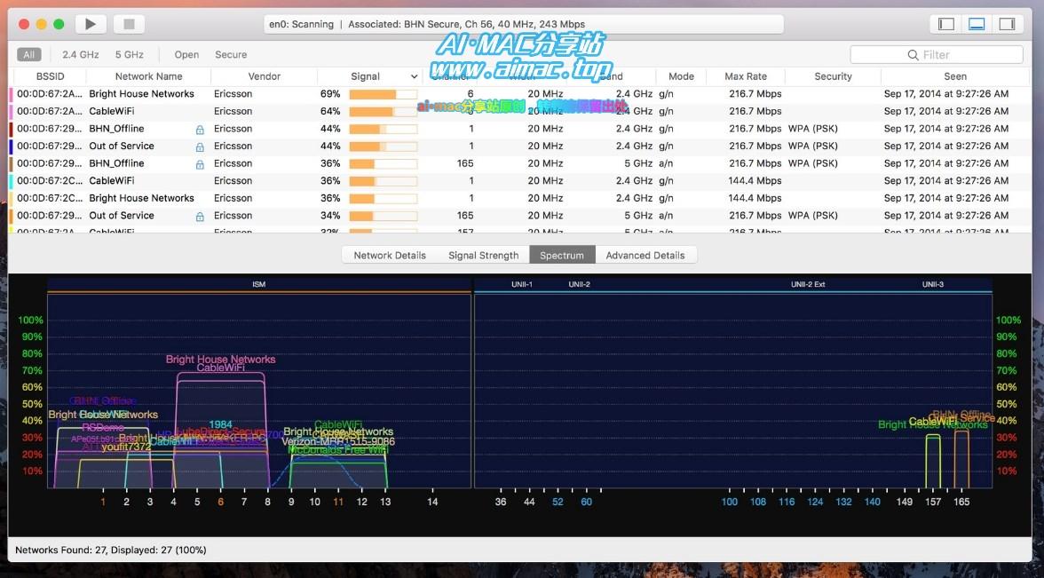Viewport: 1044px width, 578px height.
Task: Sort by the Max Rate column header
Action: [x=746, y=76]
